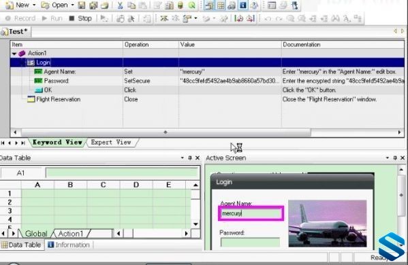Viewport: 408px width, 265px height.
Task: Open the dropdown arrow beside New
Action: [x=34, y=5]
